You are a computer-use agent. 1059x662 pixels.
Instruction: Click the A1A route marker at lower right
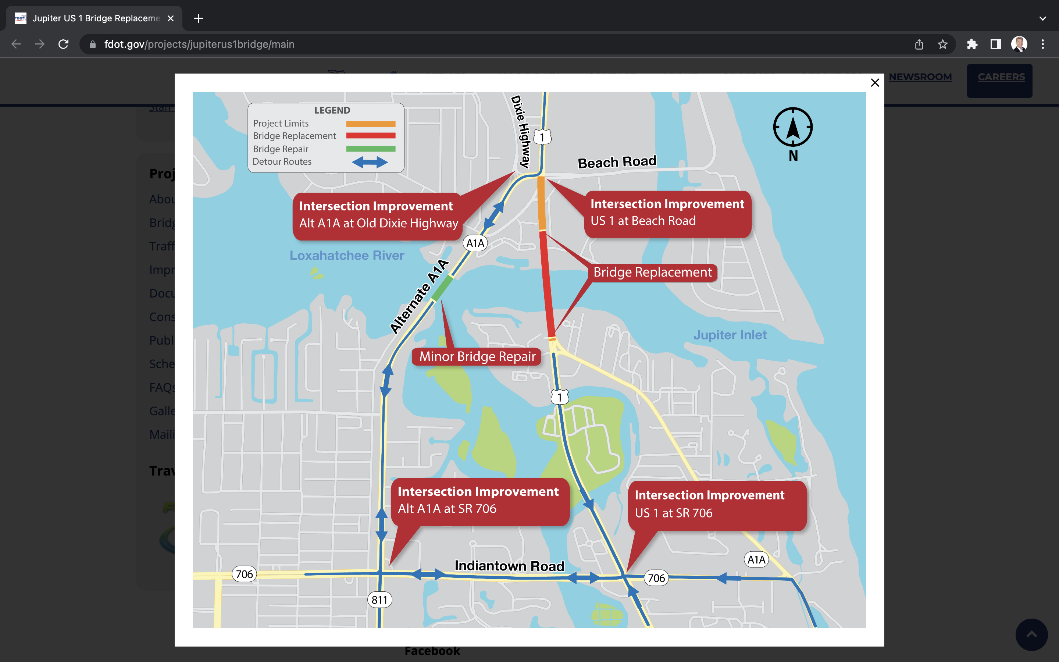pyautogui.click(x=756, y=559)
